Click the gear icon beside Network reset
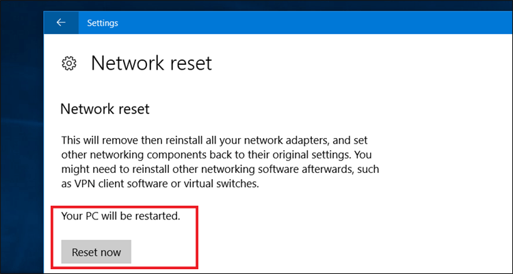The width and height of the screenshot is (513, 274). (x=68, y=64)
